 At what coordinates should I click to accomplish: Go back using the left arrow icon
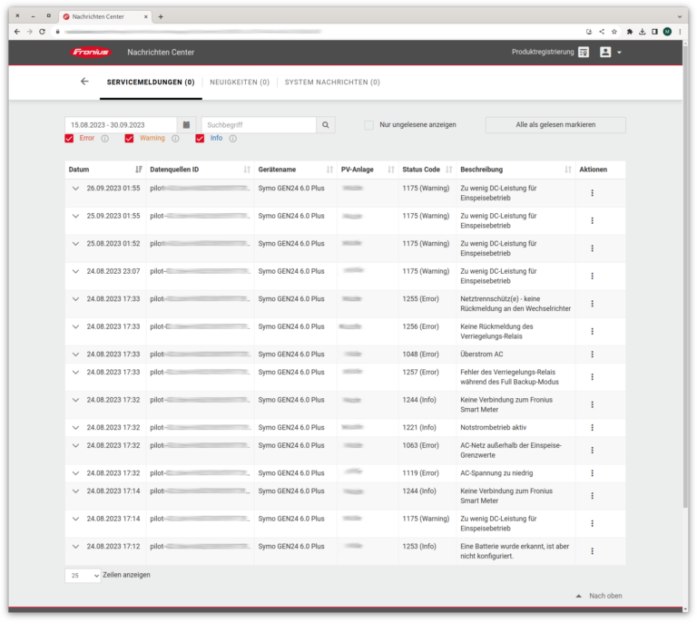[84, 82]
